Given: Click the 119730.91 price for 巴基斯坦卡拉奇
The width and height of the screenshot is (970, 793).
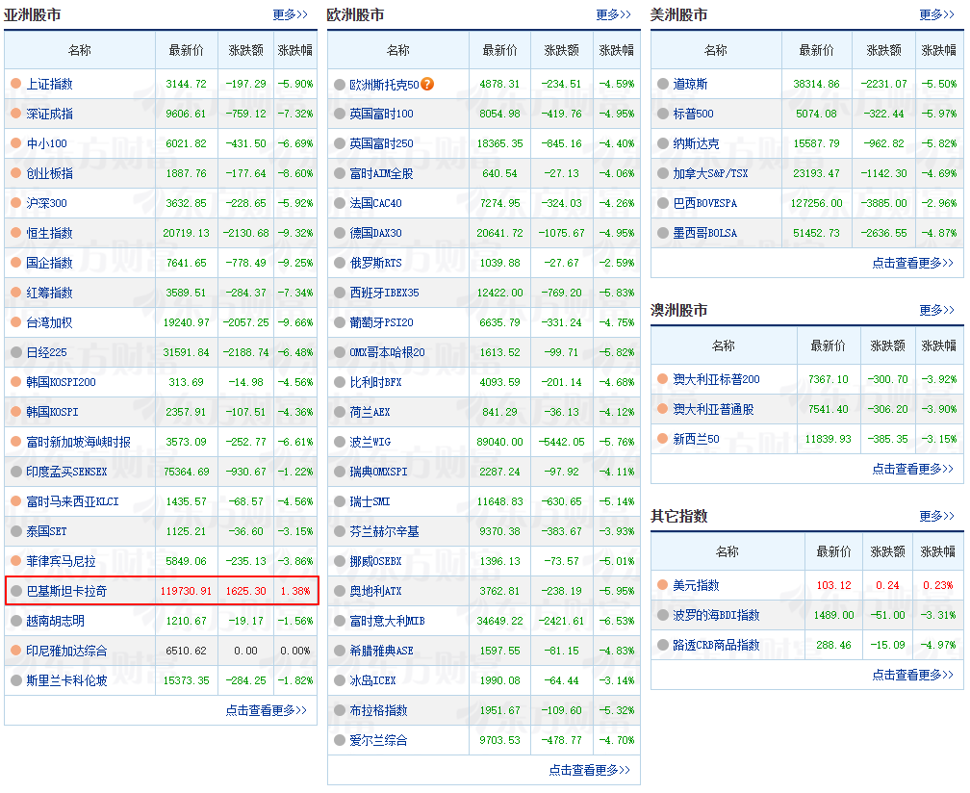Looking at the screenshot, I should 187,591.
